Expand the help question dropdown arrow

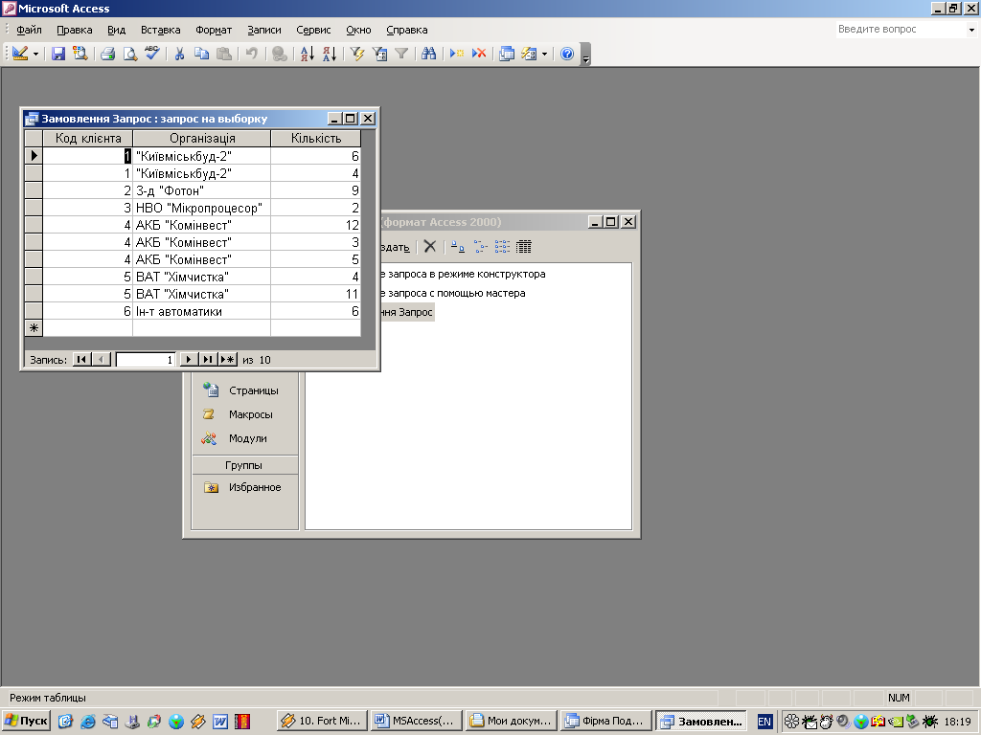(x=971, y=30)
